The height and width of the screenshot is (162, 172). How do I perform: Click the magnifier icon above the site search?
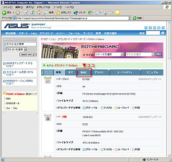pos(146,28)
